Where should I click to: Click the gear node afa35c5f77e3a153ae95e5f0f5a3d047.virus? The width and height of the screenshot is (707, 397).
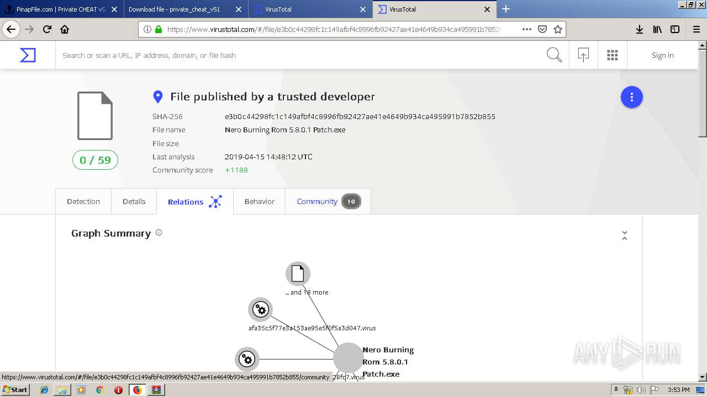pos(260,309)
